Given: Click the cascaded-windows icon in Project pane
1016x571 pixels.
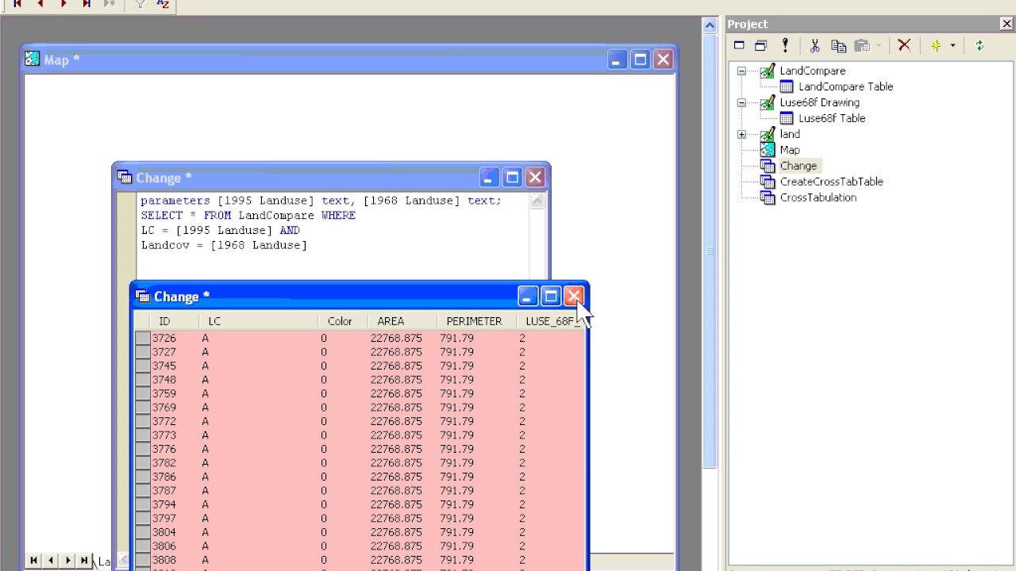Looking at the screenshot, I should 760,46.
